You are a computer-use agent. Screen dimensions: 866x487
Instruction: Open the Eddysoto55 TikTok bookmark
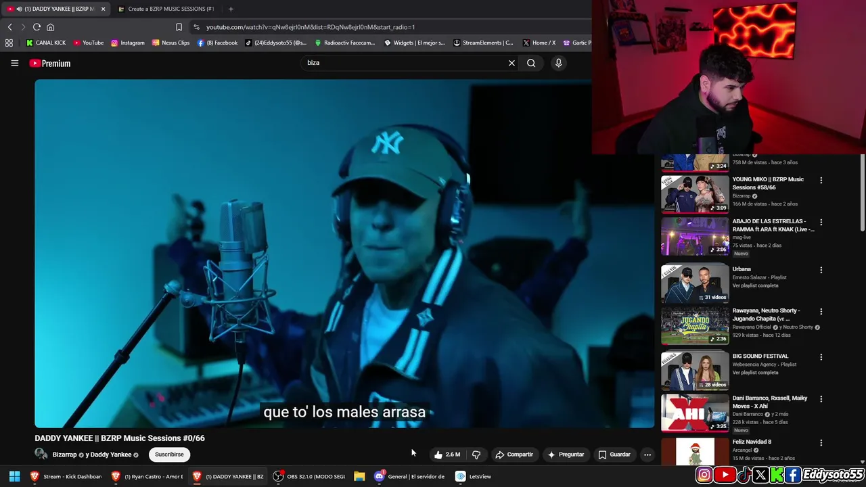point(275,43)
